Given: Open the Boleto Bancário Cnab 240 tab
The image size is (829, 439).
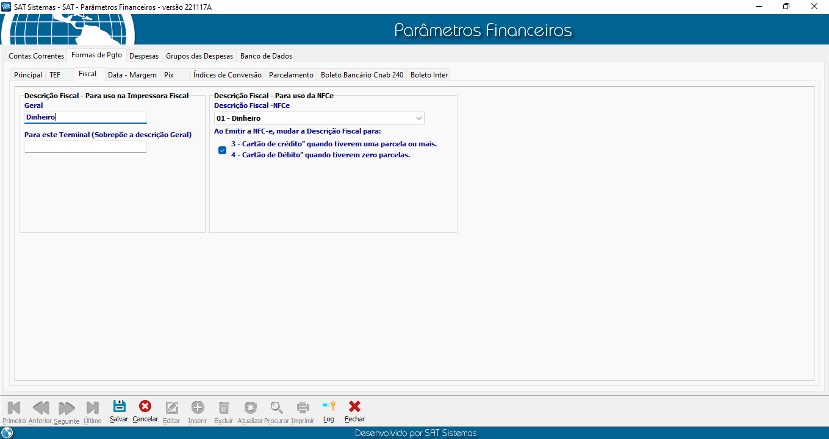Looking at the screenshot, I should (x=362, y=75).
